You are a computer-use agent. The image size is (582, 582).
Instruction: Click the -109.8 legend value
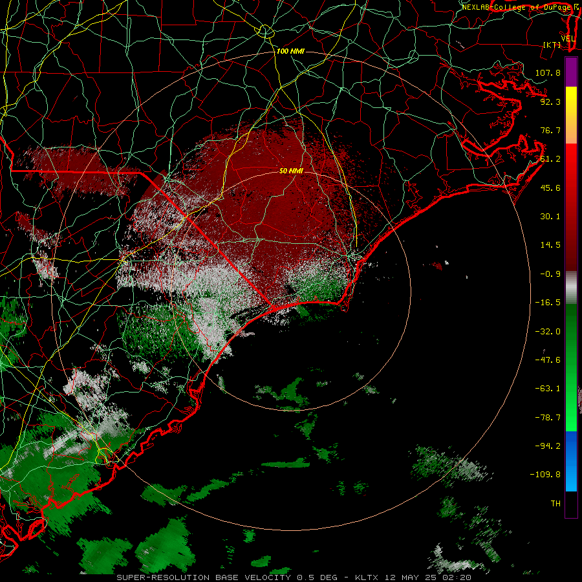(545, 475)
